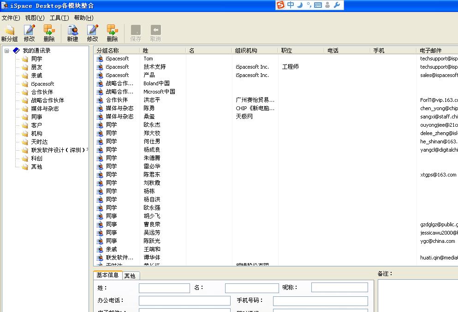The width and height of the screenshot is (458, 312).
Task: Click into the 姓 input field
Action: [165, 288]
